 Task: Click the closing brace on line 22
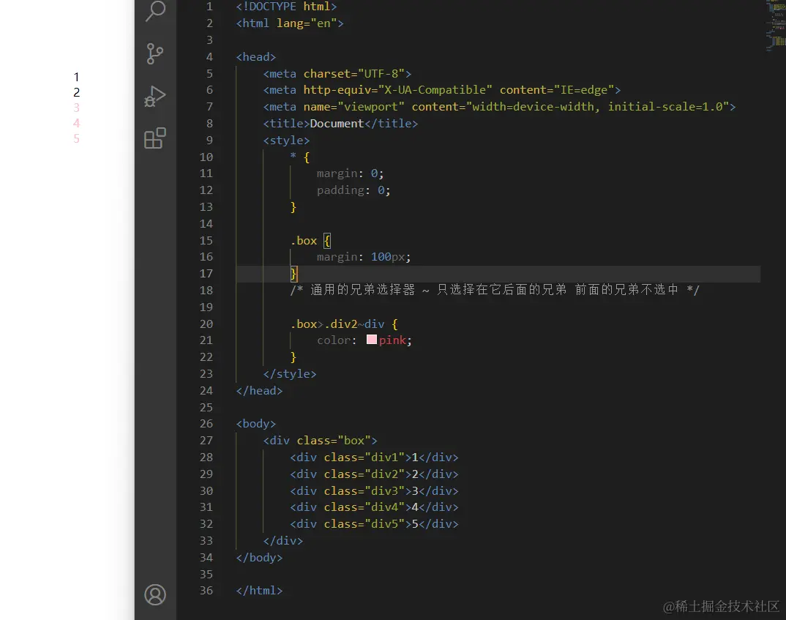[293, 357]
